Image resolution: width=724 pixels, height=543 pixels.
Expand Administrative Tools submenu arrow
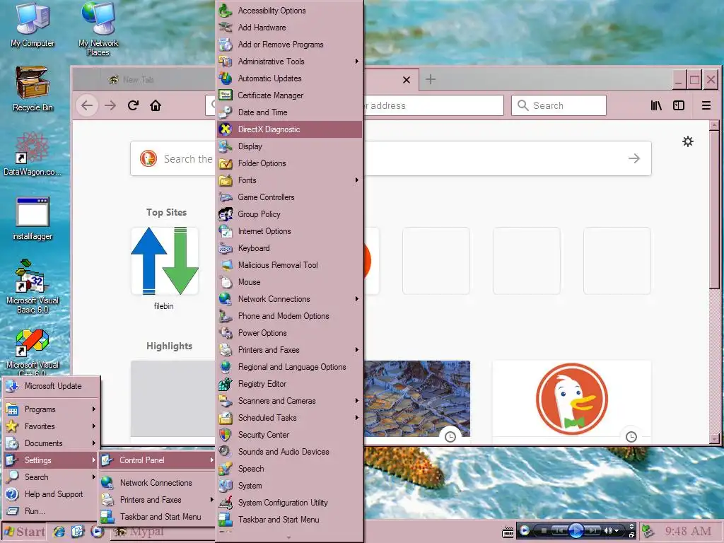pos(357,62)
